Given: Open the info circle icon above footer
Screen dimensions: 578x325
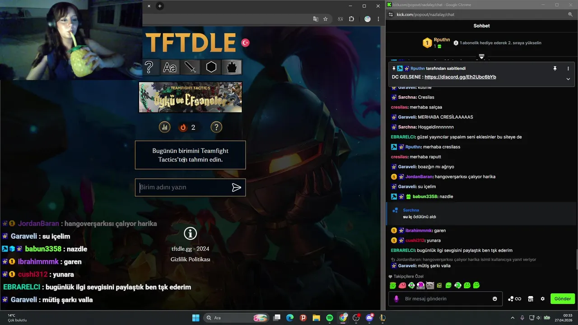Looking at the screenshot, I should tap(191, 233).
